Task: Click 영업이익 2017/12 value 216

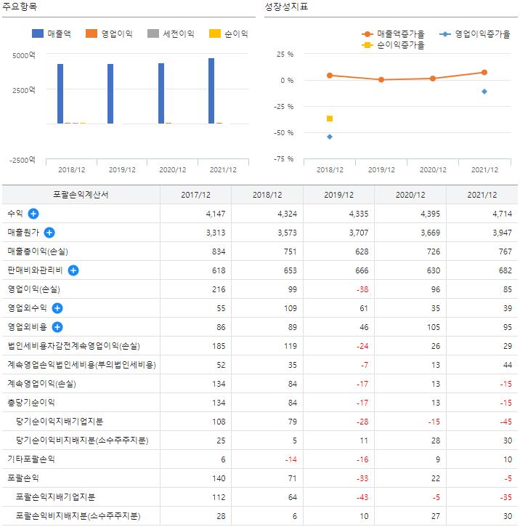Action: [219, 289]
